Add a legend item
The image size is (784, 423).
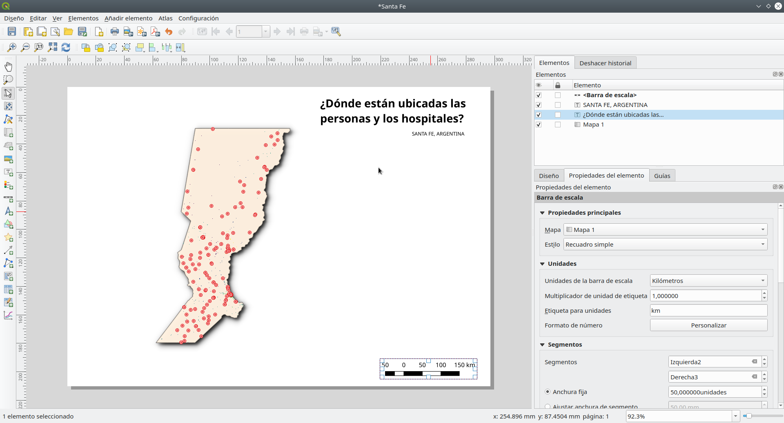tap(8, 185)
